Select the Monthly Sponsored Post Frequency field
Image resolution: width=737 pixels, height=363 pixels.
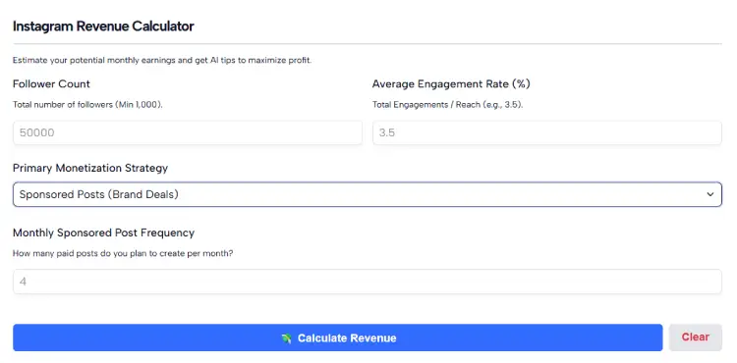point(368,282)
